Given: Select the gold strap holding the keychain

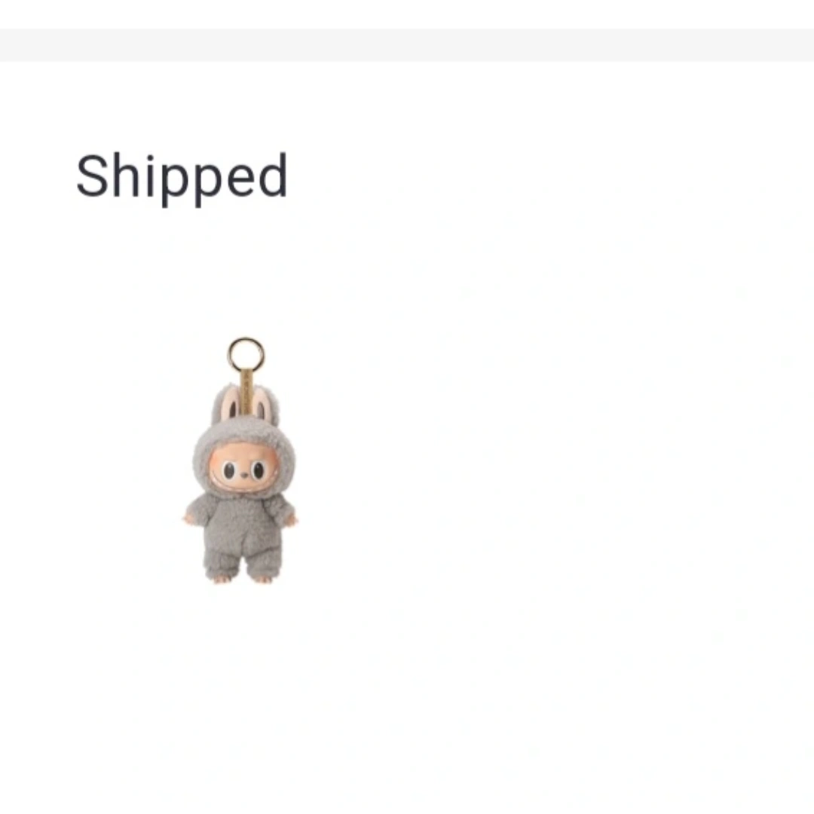Looking at the screenshot, I should coord(246,393).
